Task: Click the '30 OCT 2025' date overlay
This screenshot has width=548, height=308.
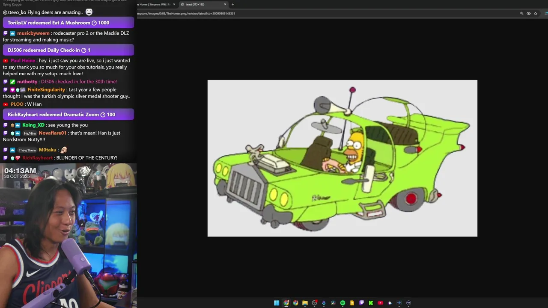Action: pos(17,176)
